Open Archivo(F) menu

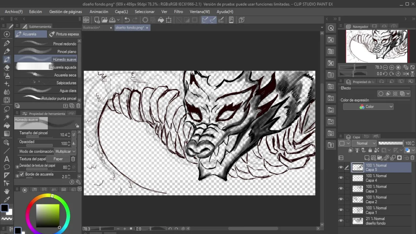14,12
